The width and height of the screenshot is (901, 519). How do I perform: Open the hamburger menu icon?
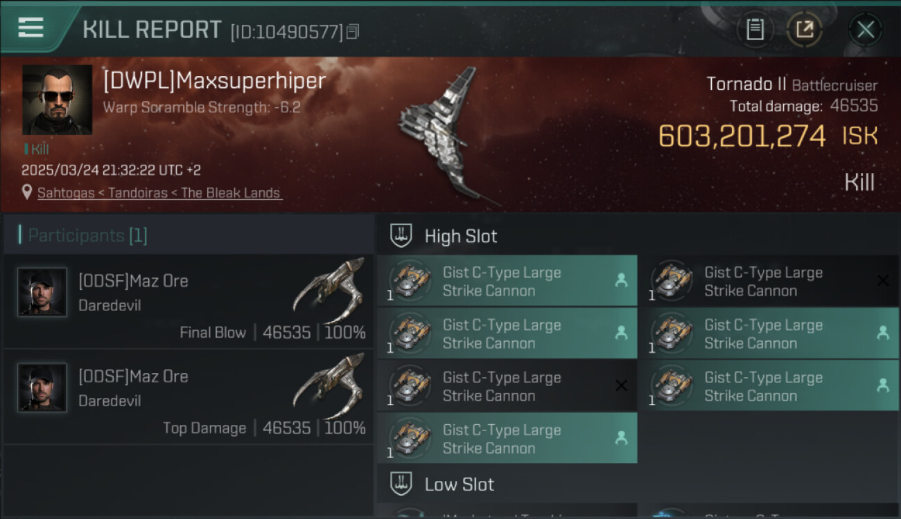point(30,28)
